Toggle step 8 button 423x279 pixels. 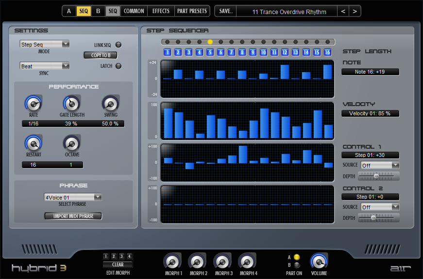(242, 52)
